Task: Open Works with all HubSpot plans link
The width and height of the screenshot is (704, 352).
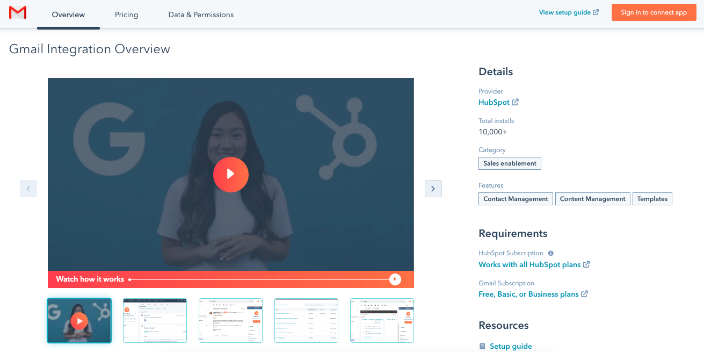Action: (529, 264)
